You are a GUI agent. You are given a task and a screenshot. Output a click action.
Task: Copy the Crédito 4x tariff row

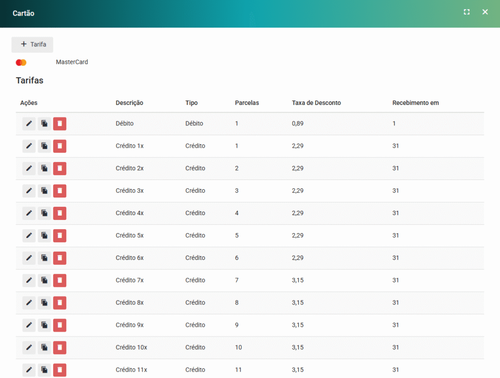click(44, 214)
